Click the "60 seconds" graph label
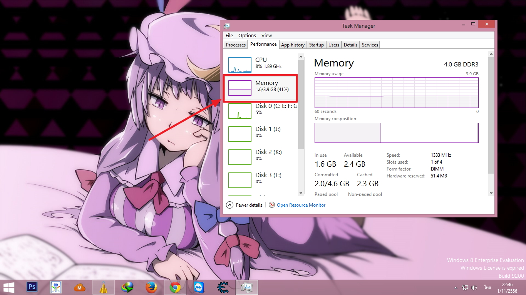 [x=325, y=112]
